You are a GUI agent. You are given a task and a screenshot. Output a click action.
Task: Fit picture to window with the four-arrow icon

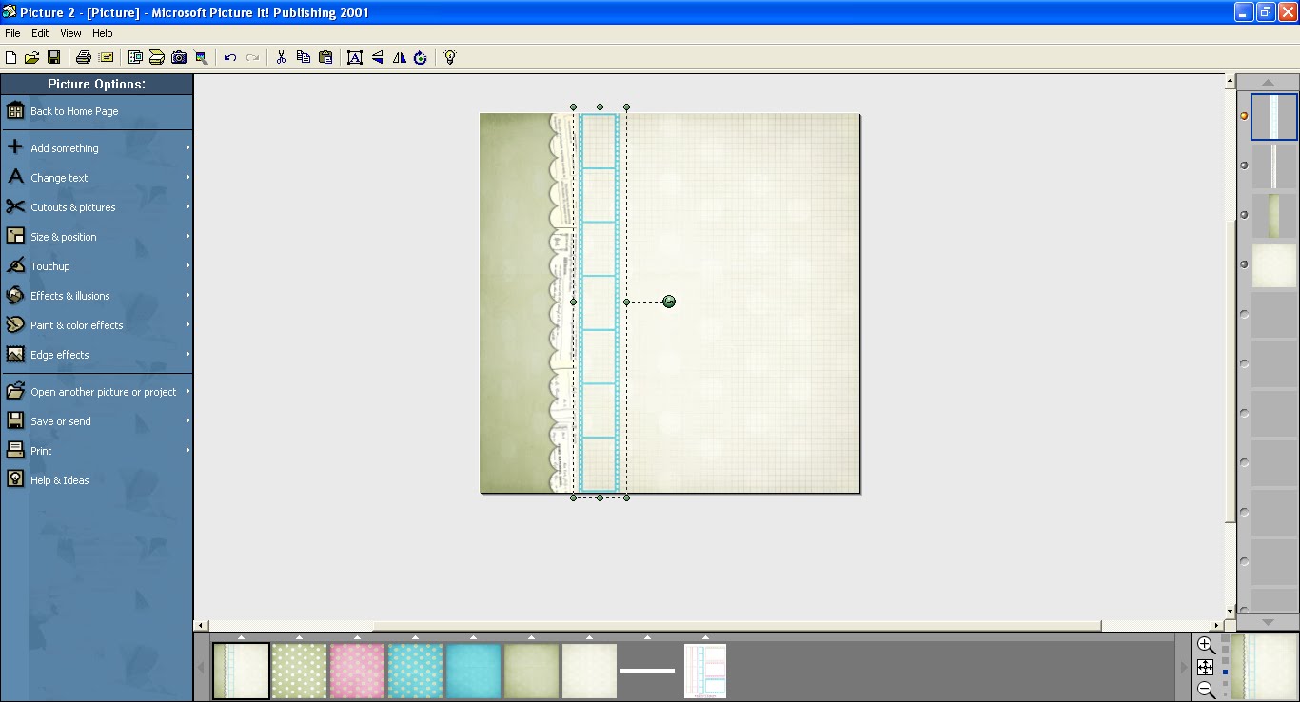[1205, 667]
